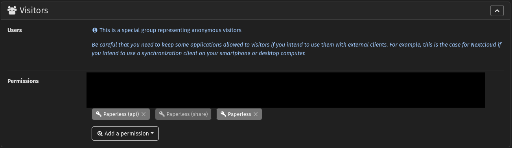Viewport: 512px width, 148px height.
Task: Select the Paperless (api) permission label
Action: 121,114
